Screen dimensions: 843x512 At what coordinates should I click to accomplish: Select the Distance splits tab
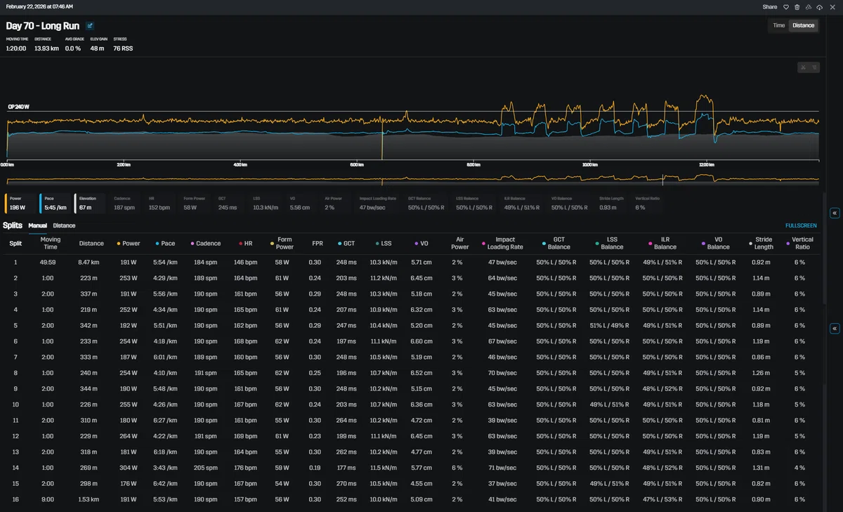coord(64,225)
